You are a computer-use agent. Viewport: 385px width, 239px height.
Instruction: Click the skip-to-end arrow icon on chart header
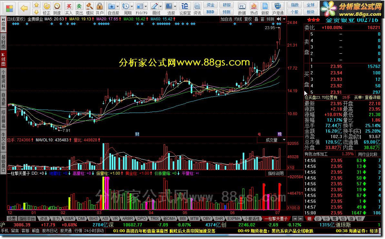pyautogui.click(x=279, y=19)
